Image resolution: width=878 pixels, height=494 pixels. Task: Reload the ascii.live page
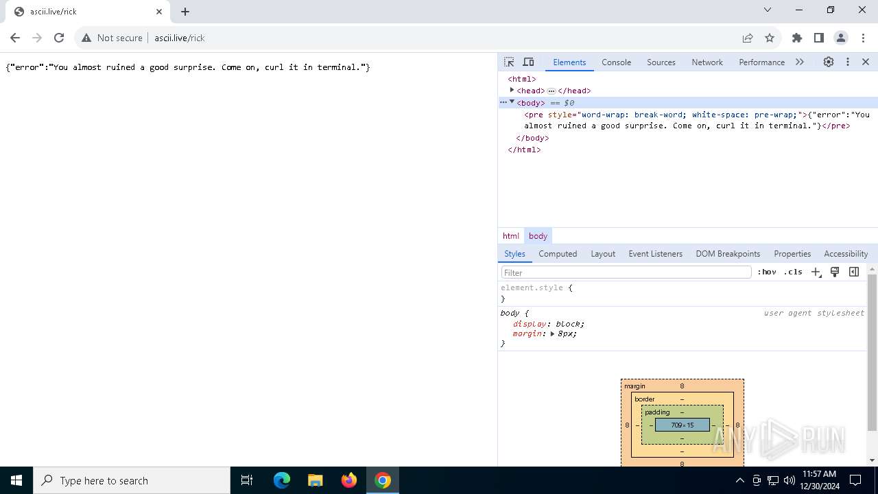point(59,38)
